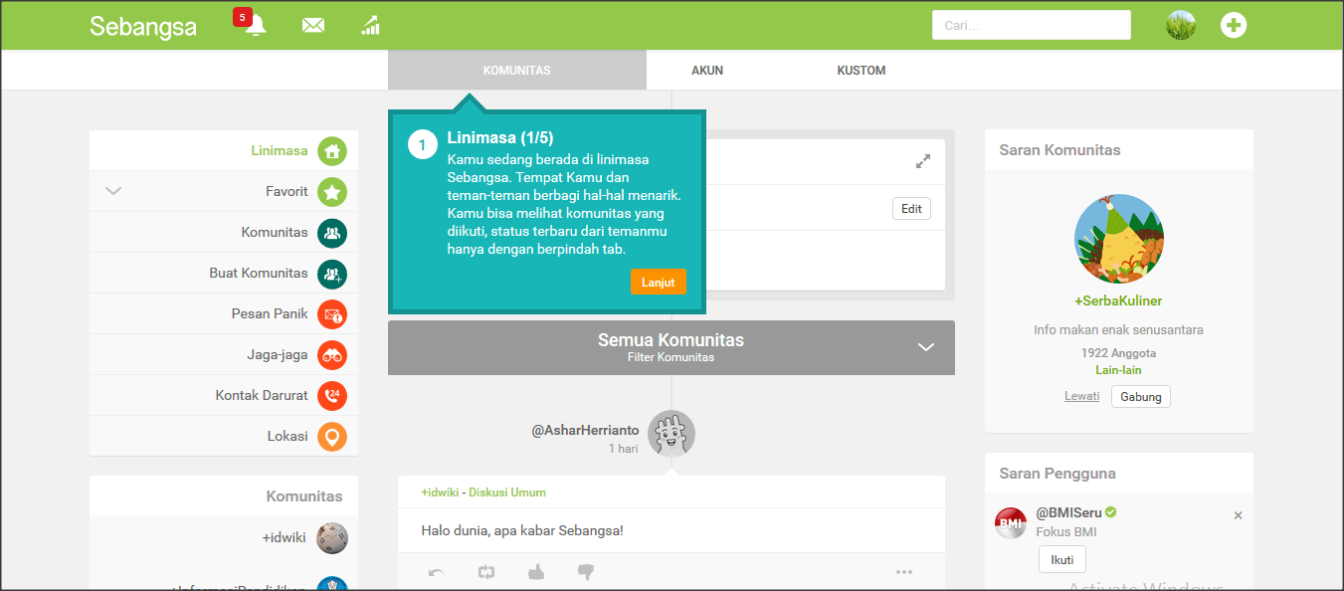Click the Cari search field
This screenshot has width=1344, height=591.
point(1031,25)
